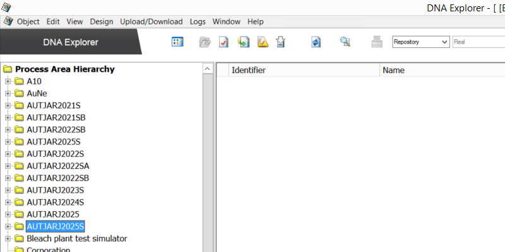Screen dimensions: 505x252
Task: Click the open folder toolbar icon
Action: click(x=205, y=42)
